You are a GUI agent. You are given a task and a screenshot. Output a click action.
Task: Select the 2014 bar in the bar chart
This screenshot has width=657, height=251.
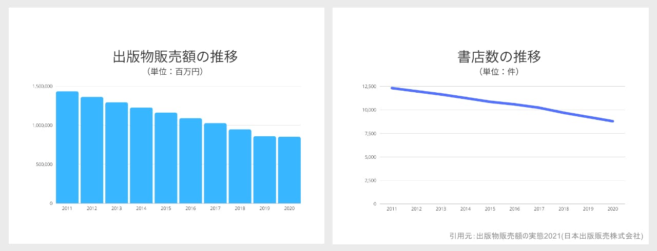[x=141, y=155]
